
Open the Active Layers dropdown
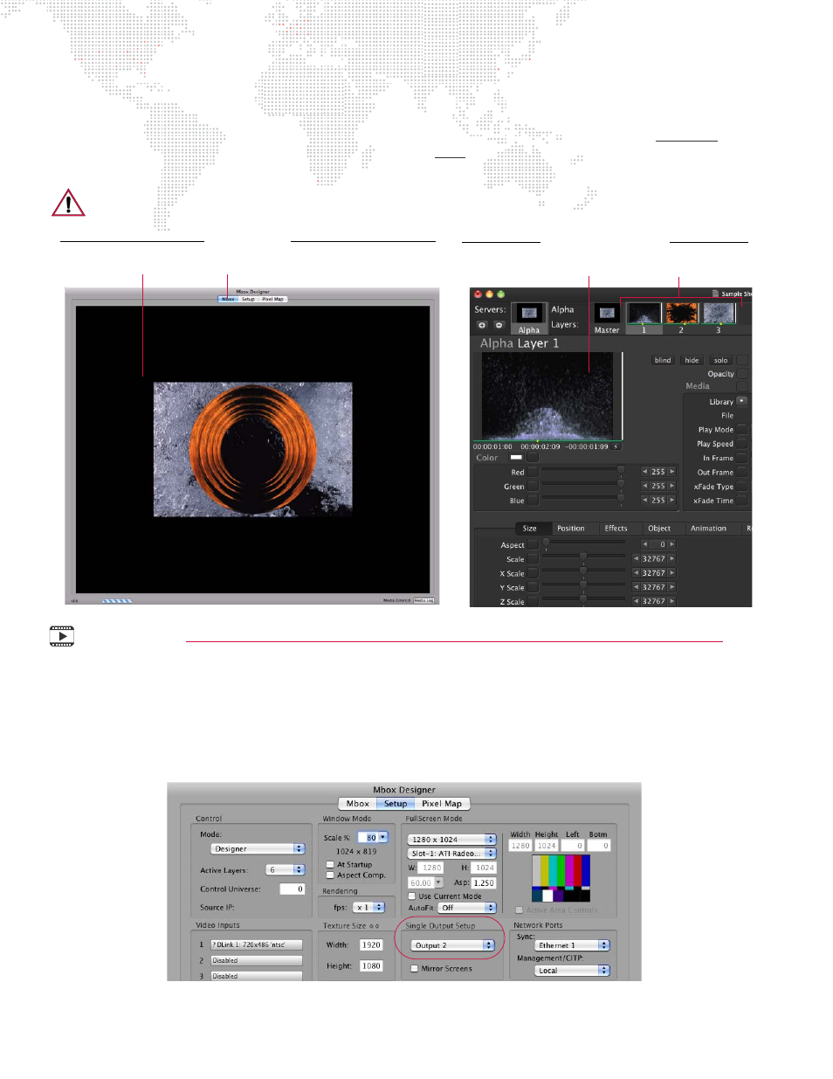pyautogui.click(x=286, y=870)
